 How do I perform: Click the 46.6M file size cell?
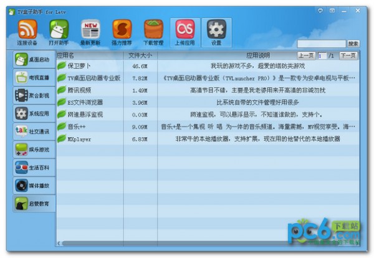click(x=140, y=66)
